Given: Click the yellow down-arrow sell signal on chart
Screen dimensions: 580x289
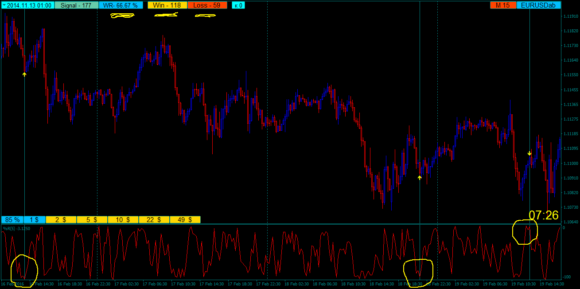Looking at the screenshot, I should click(x=529, y=154).
